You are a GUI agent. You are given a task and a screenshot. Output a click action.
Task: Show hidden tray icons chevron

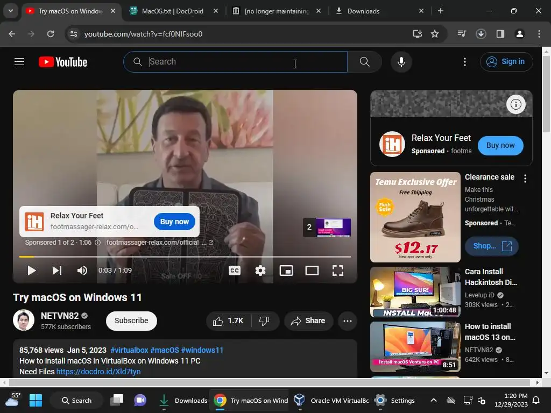434,400
